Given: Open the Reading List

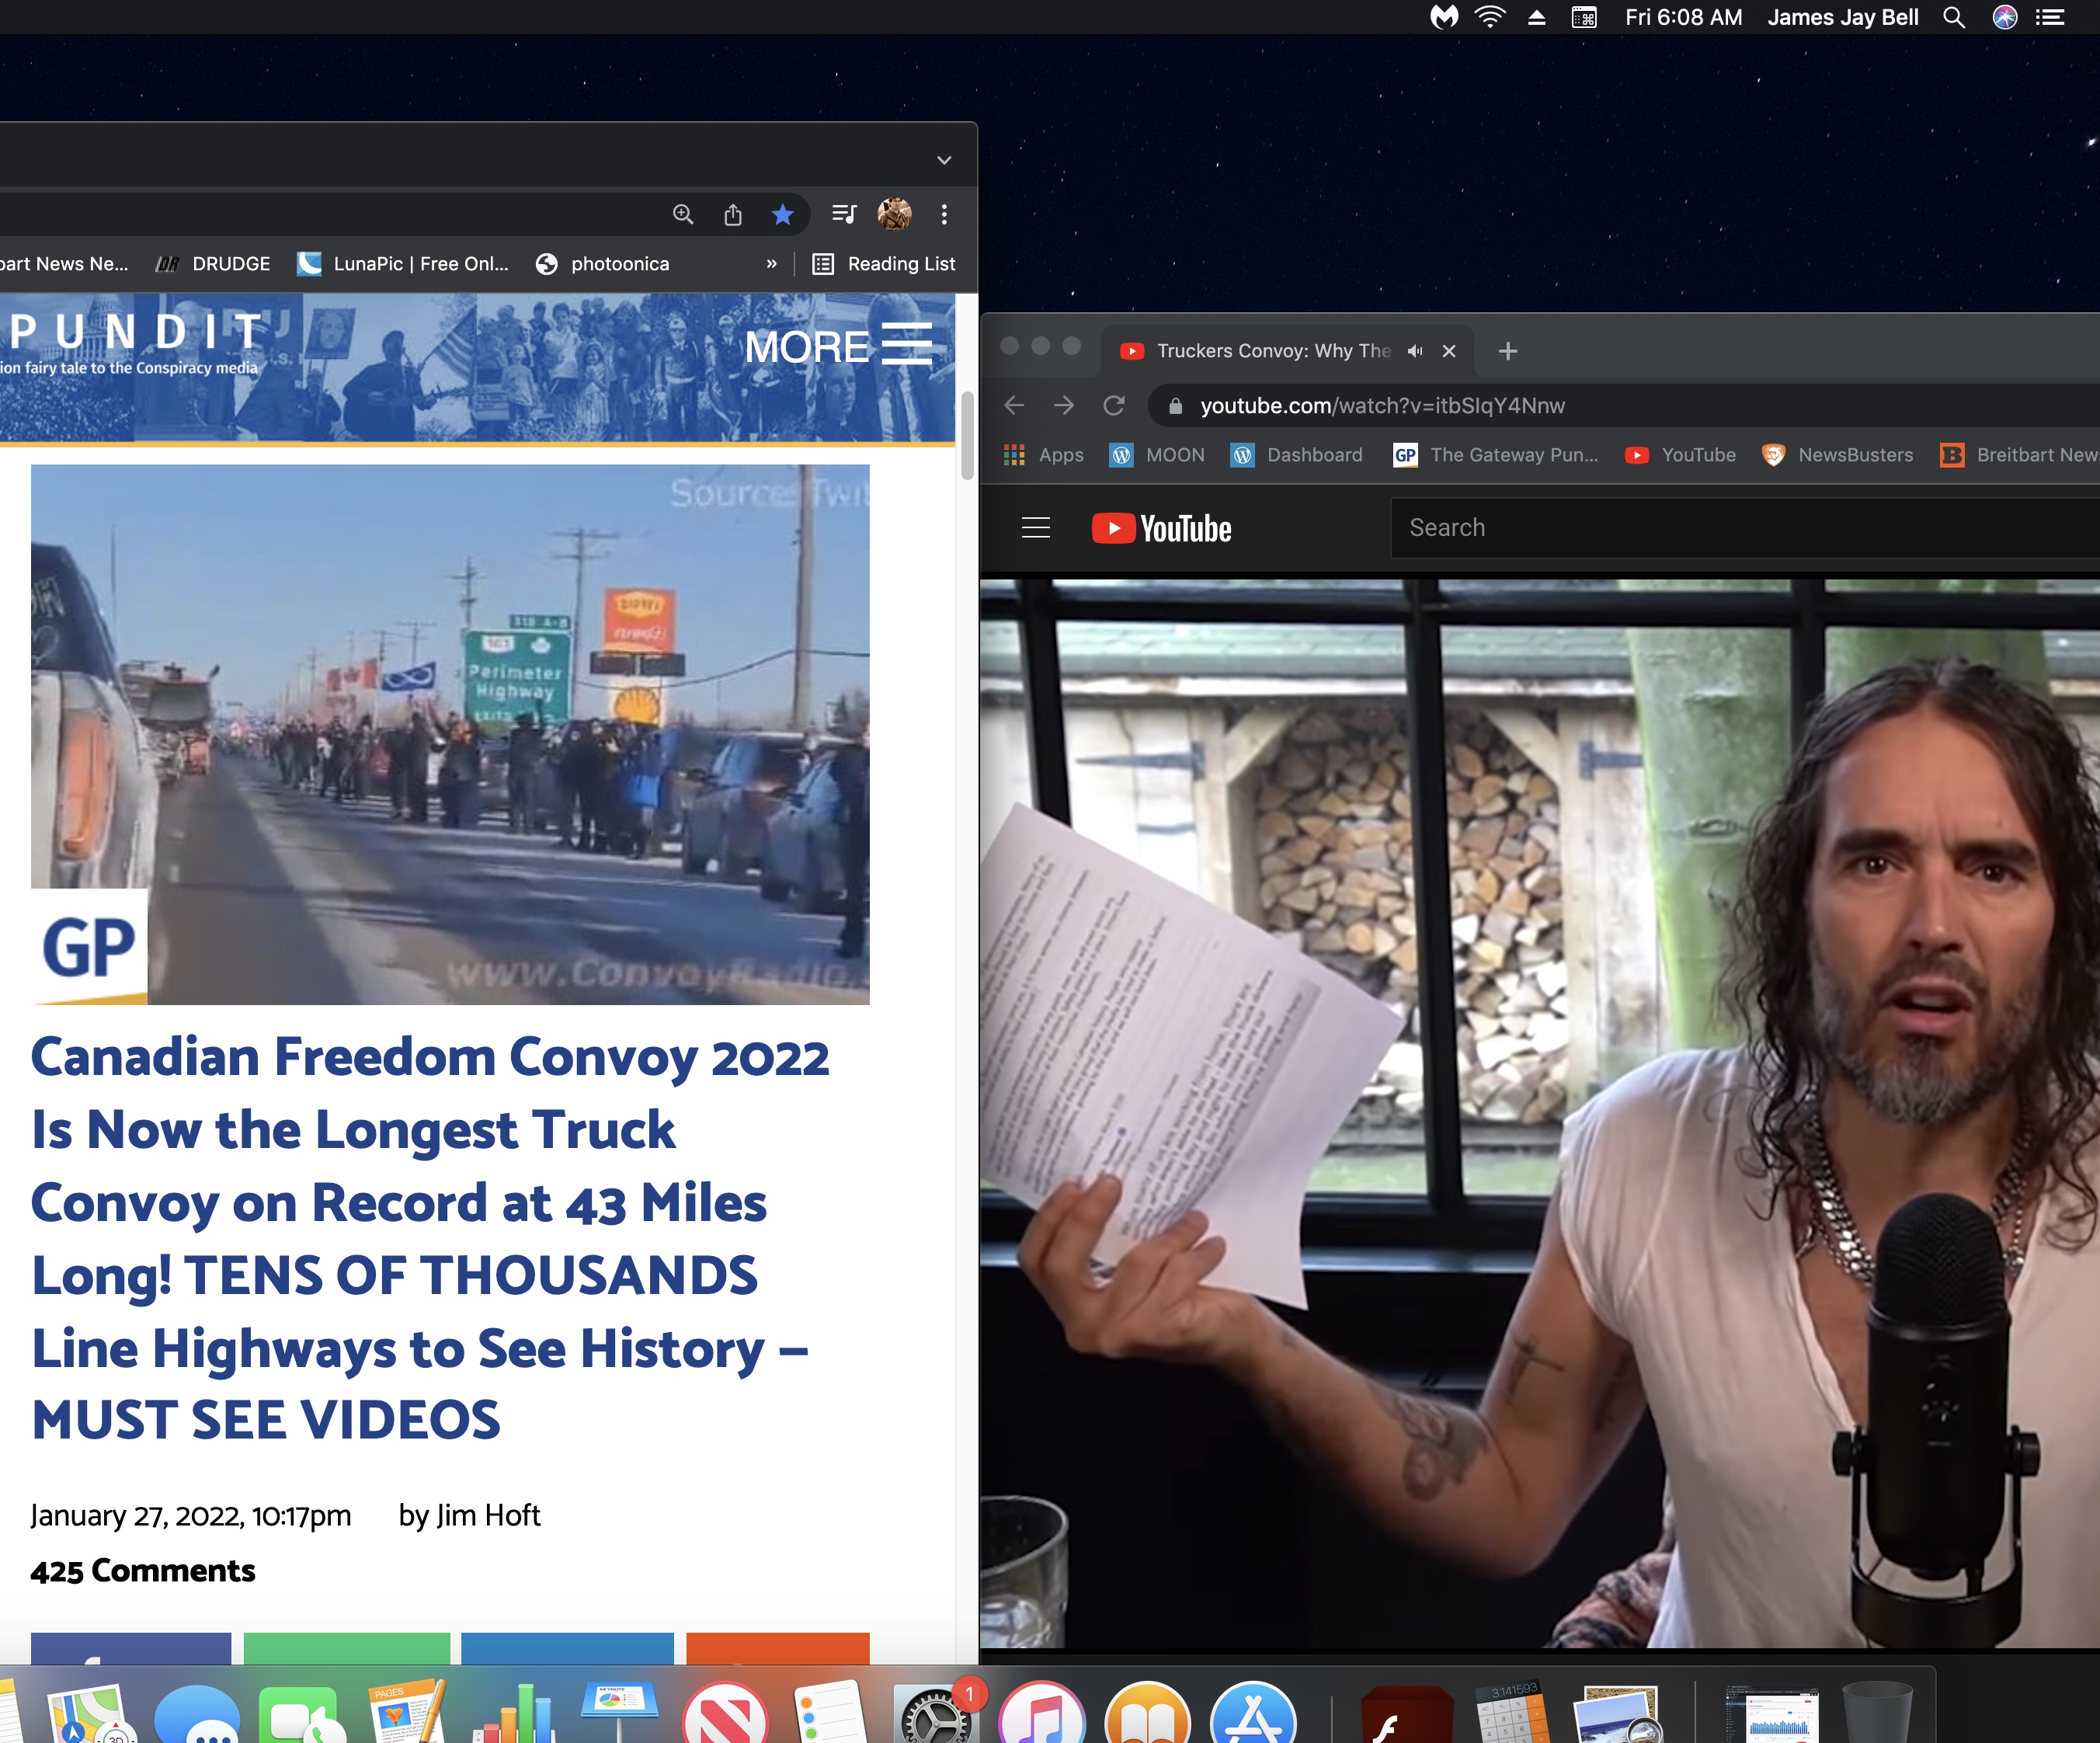Looking at the screenshot, I should pyautogui.click(x=884, y=264).
